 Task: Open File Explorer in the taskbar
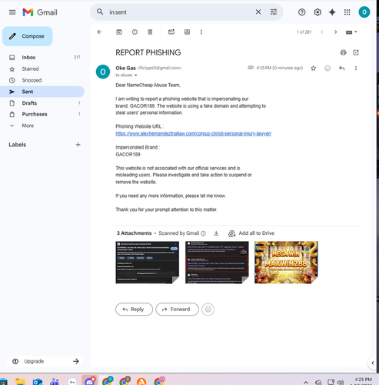click(20, 382)
